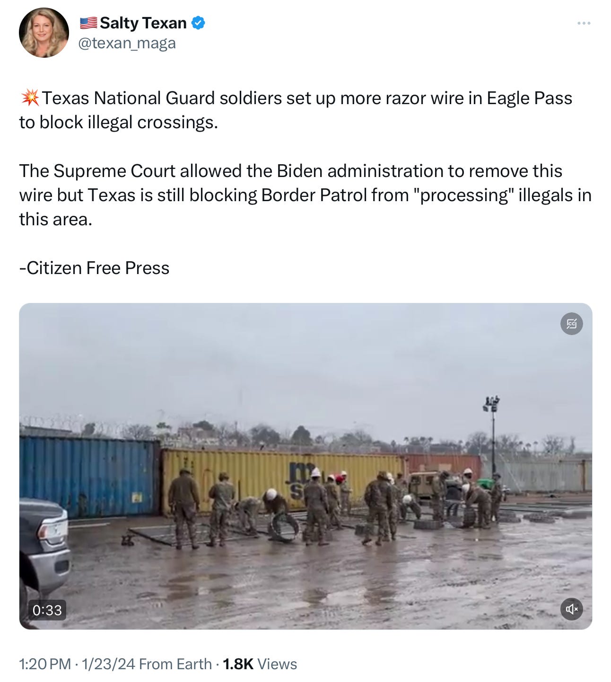The image size is (611, 682).
Task: Click the 0:33 video duration badge
Action: click(47, 610)
